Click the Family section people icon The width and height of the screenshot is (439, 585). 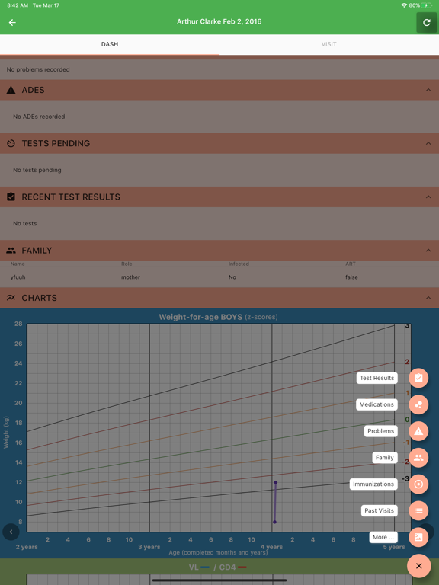point(11,251)
